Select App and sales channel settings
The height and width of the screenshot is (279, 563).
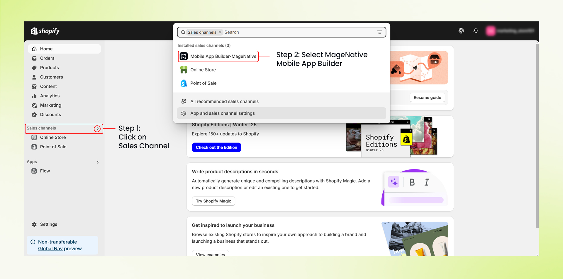click(x=222, y=113)
